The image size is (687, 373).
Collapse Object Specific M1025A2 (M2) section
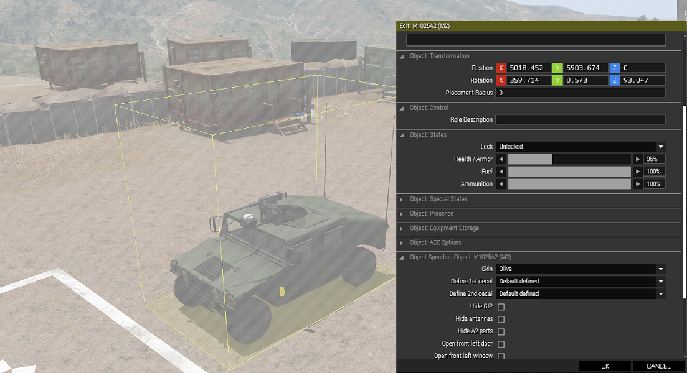(401, 257)
